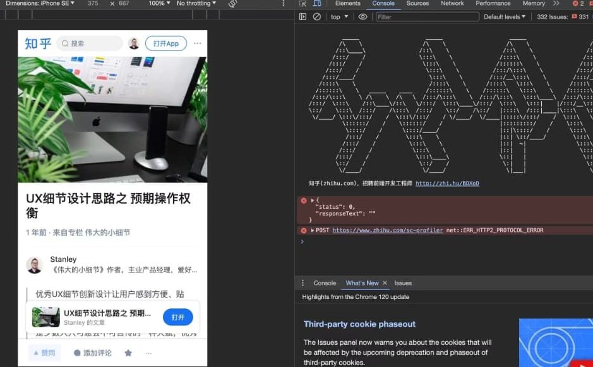Viewport: 593px width, 367px height.
Task: Switch to the Memory tab
Action: (x=534, y=3)
